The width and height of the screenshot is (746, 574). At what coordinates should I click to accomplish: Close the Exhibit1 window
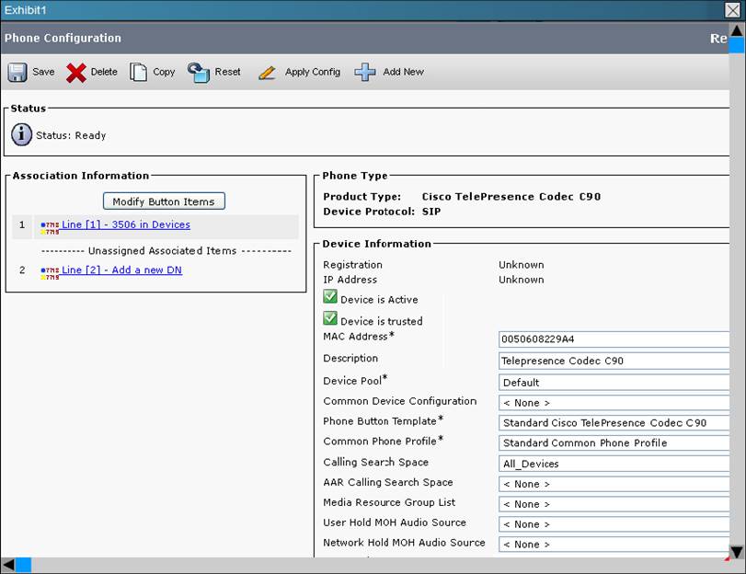[x=733, y=10]
